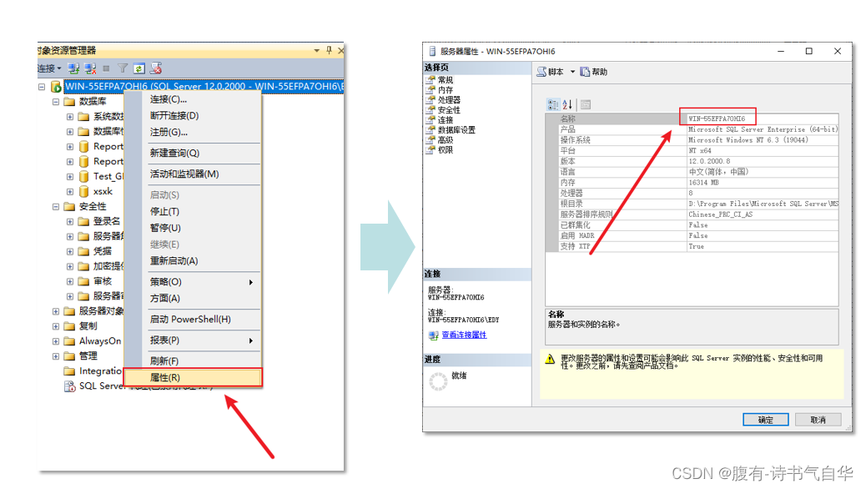This screenshot has height=489, width=866.
Task: Click the 帮助 (Help) icon in Server Properties
Action: point(590,72)
